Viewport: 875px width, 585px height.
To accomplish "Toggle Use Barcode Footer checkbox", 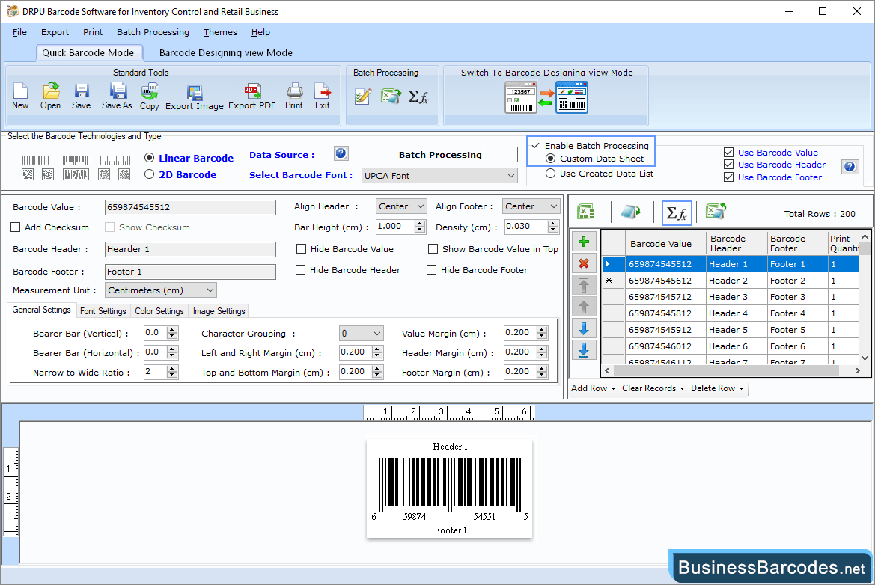I will point(728,177).
